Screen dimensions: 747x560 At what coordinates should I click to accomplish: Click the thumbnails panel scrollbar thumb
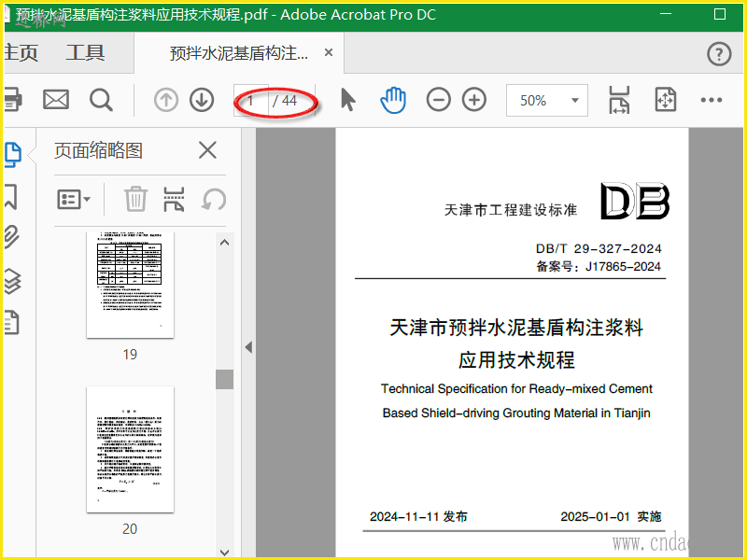224,380
